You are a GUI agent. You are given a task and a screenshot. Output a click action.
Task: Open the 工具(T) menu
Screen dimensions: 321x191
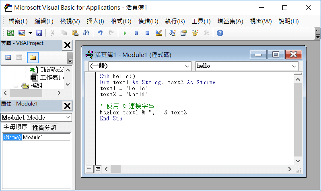point(201,21)
